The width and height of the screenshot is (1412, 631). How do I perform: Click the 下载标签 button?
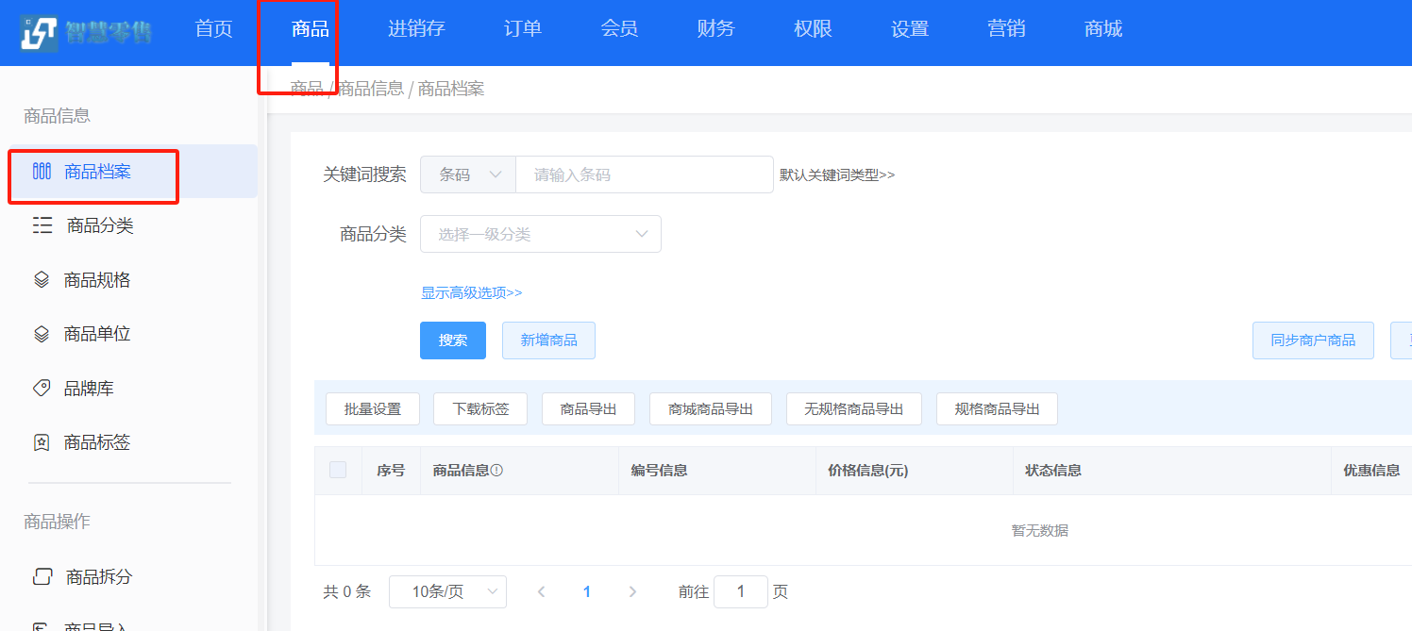click(480, 409)
